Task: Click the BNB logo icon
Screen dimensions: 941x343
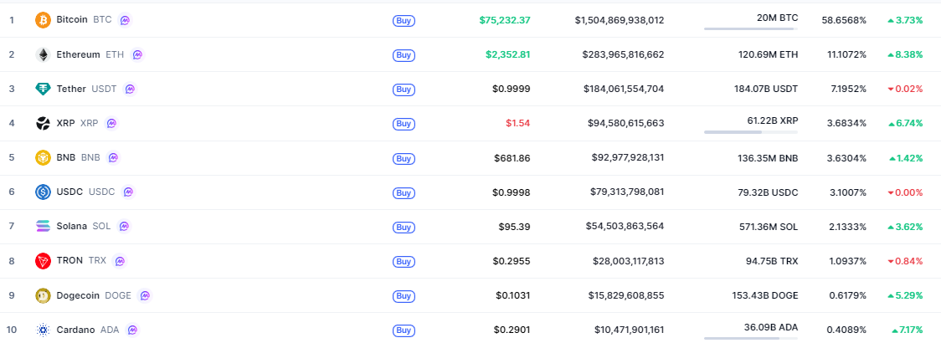Action: [x=43, y=157]
